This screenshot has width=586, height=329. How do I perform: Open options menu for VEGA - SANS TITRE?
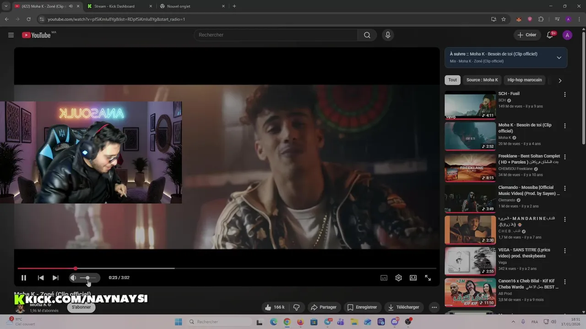(564, 251)
